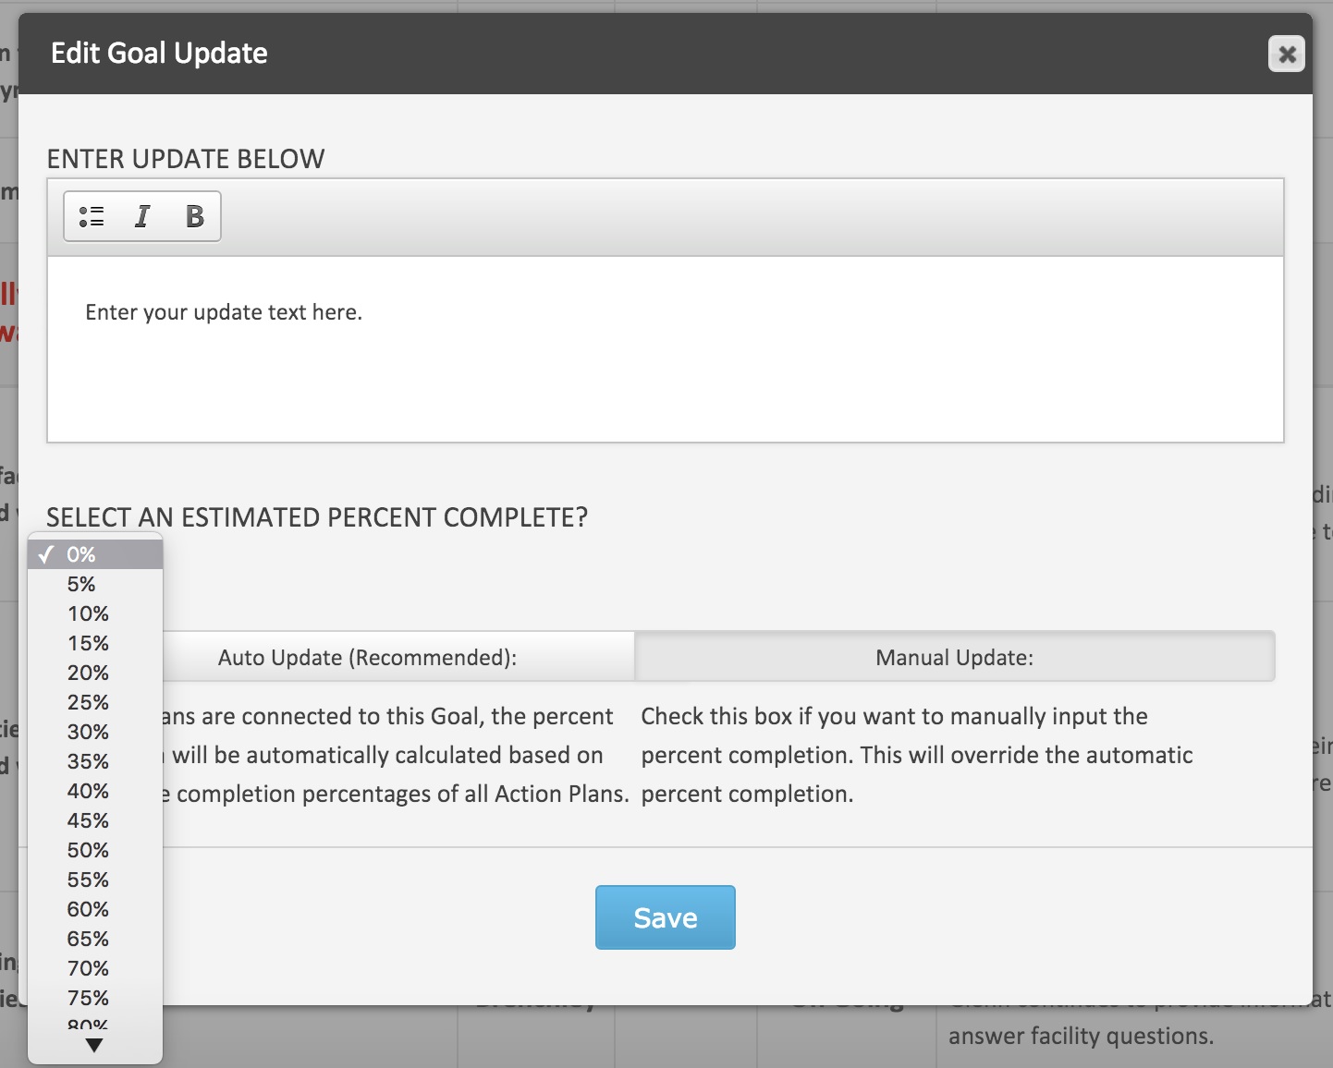Set estimated completion to 60%
Screen dimensions: 1333x1068
click(95, 909)
